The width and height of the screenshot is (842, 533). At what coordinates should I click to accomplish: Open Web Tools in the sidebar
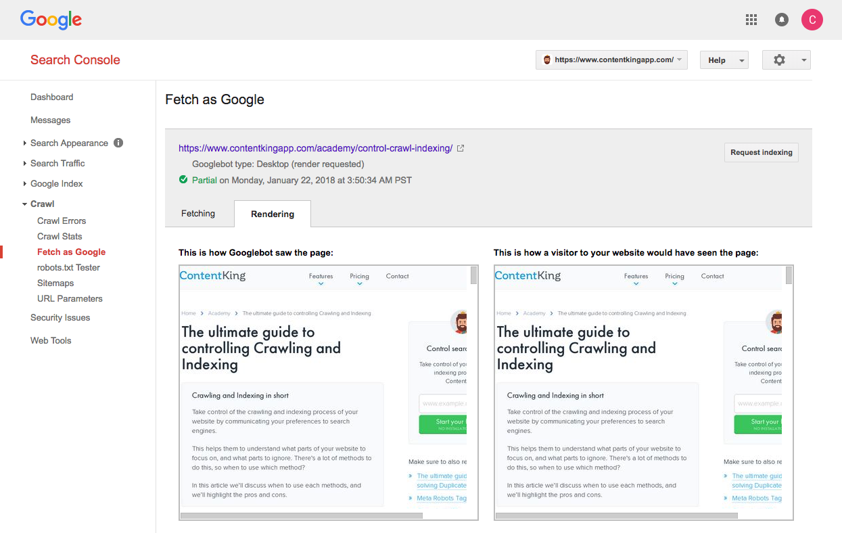coord(51,340)
